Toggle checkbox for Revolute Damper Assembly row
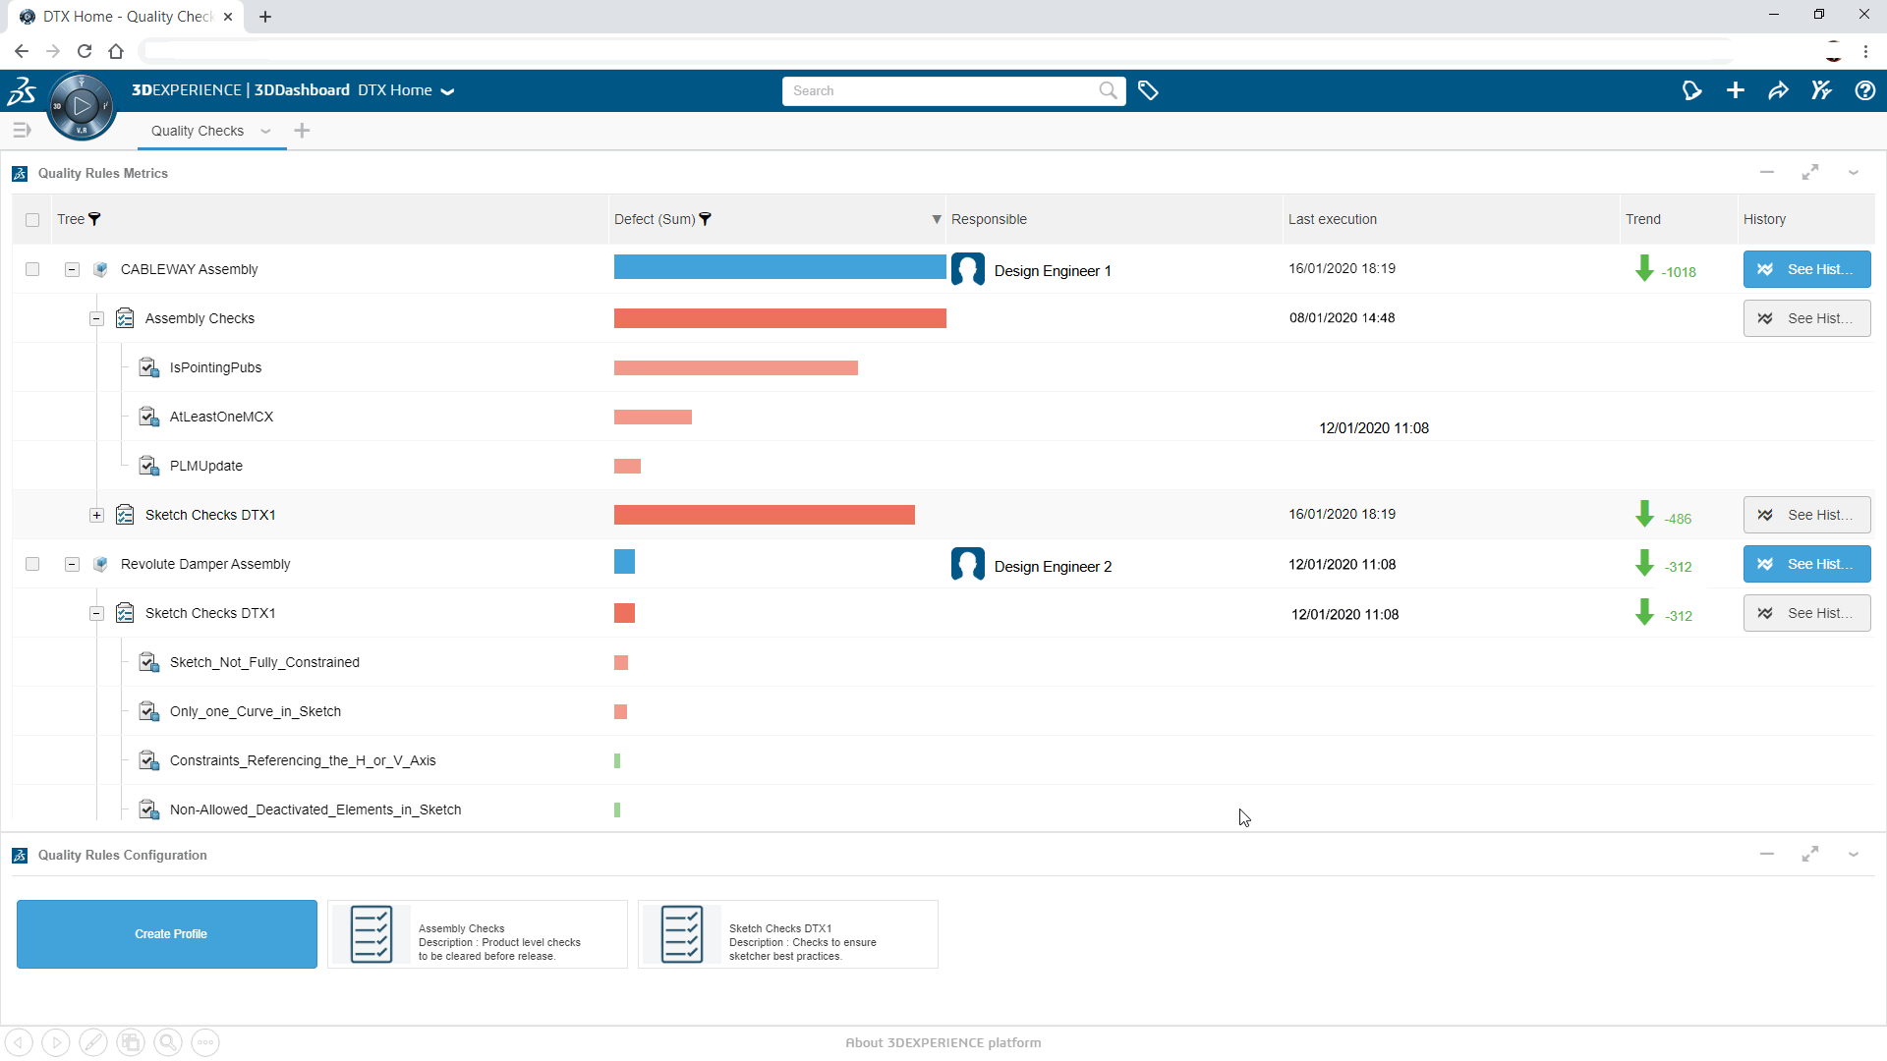This screenshot has width=1887, height=1061. click(x=32, y=564)
